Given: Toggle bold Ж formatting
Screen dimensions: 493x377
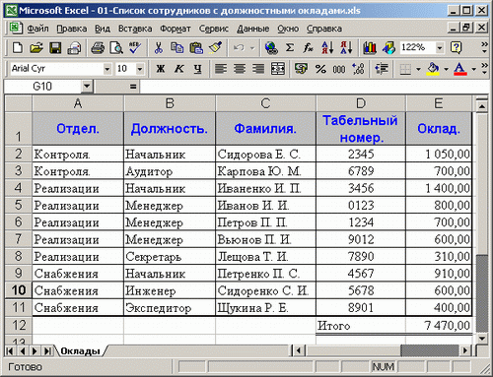Looking at the screenshot, I should click(x=161, y=69).
